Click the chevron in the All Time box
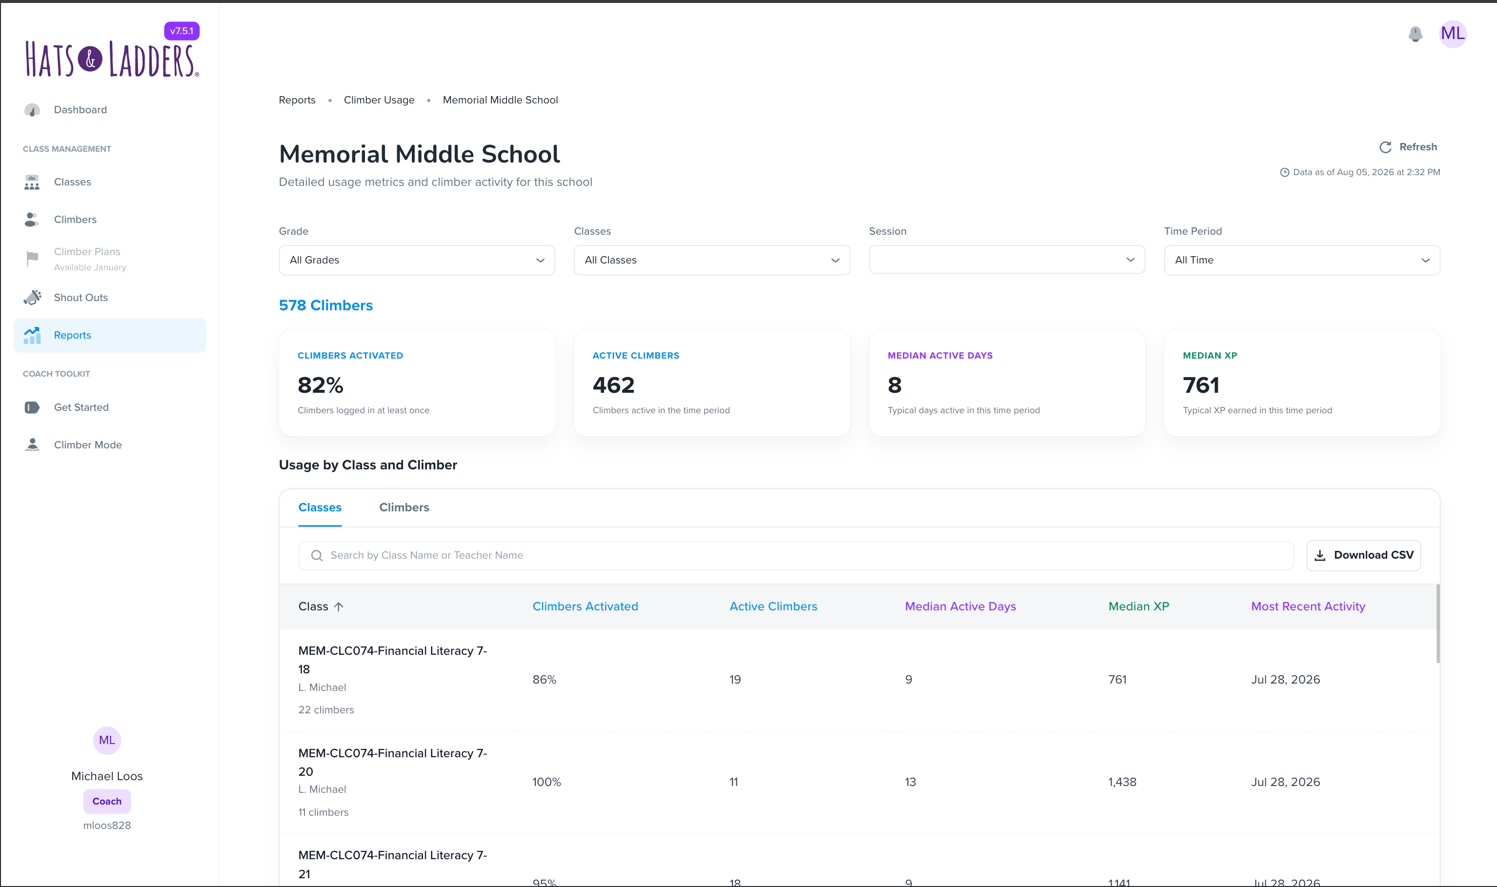 tap(1426, 261)
